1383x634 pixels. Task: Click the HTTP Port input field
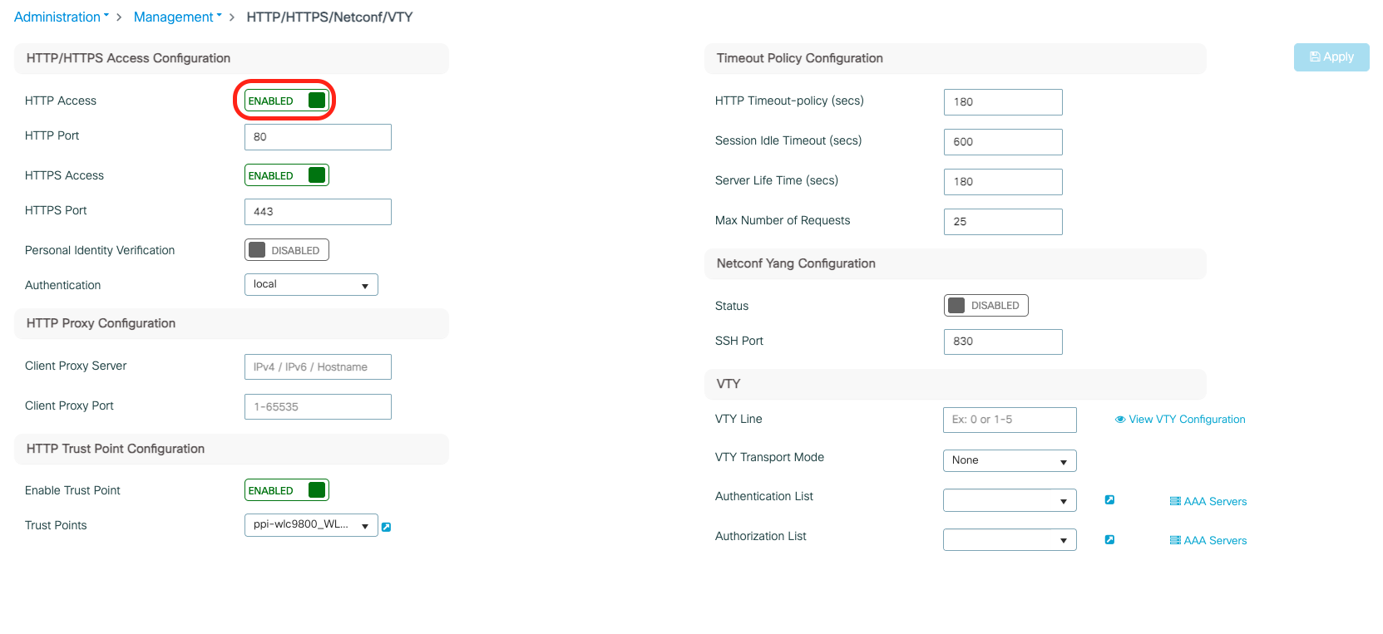[318, 137]
